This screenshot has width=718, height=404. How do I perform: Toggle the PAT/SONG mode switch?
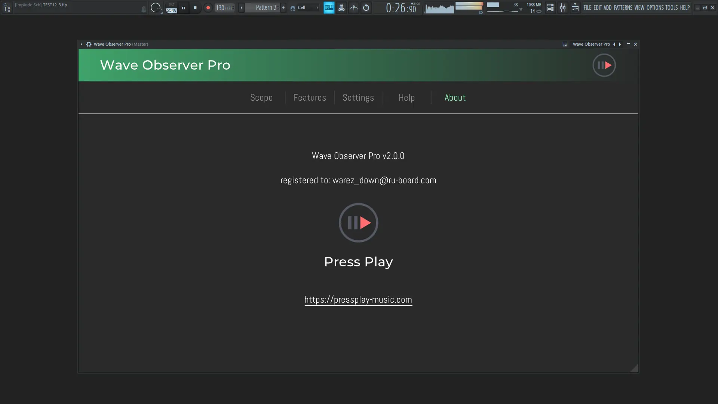coord(171,8)
